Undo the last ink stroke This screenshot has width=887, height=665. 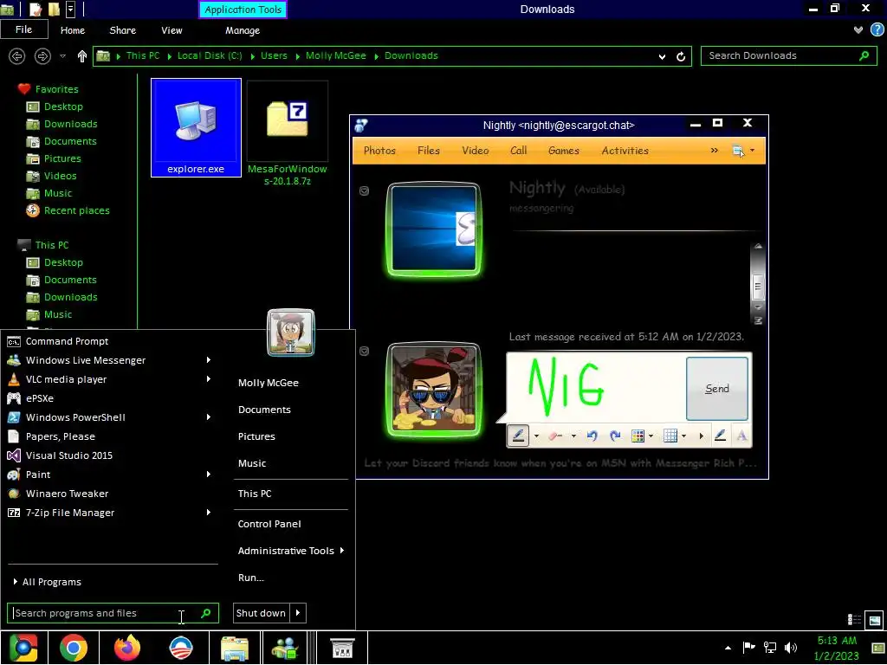[x=592, y=436]
